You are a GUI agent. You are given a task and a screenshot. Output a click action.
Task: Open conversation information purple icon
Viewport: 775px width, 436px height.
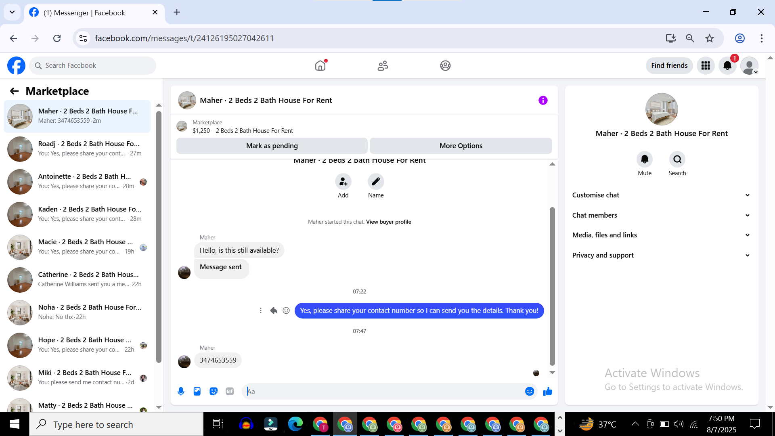(x=543, y=100)
